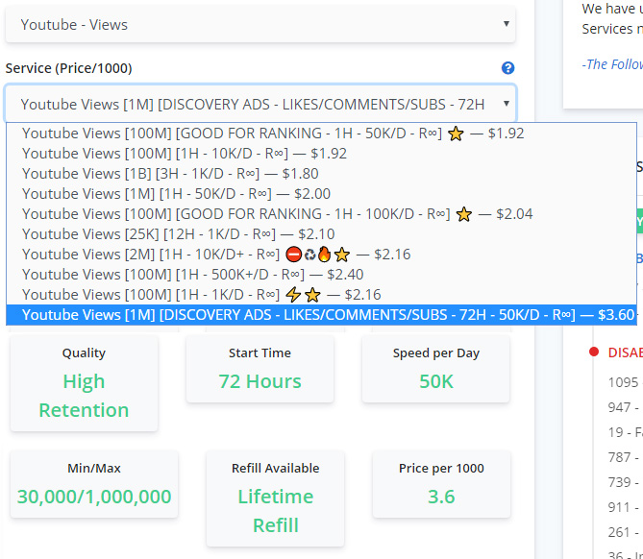The image size is (643, 559).
Task: Click the '911' service entry in right list
Action: (624, 507)
